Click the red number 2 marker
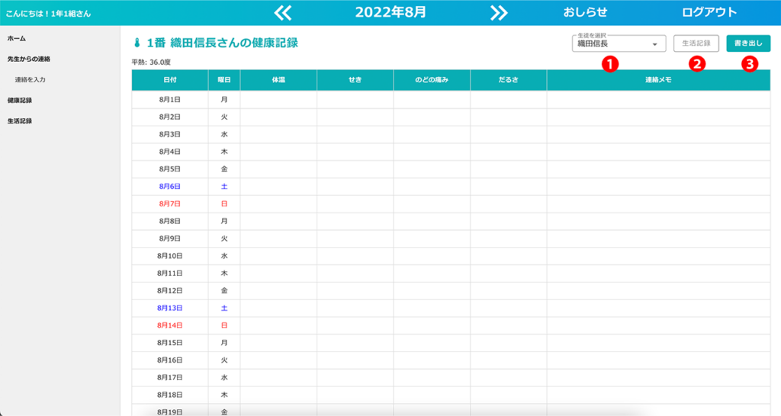This screenshot has width=781, height=416. (696, 64)
